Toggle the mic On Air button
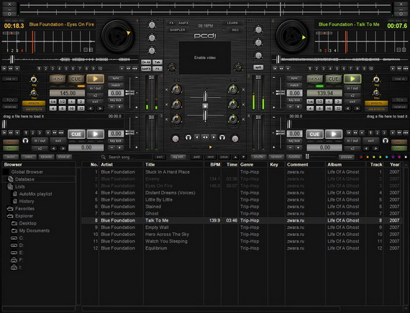Screen dimensions: 410x313 tap(146, 62)
